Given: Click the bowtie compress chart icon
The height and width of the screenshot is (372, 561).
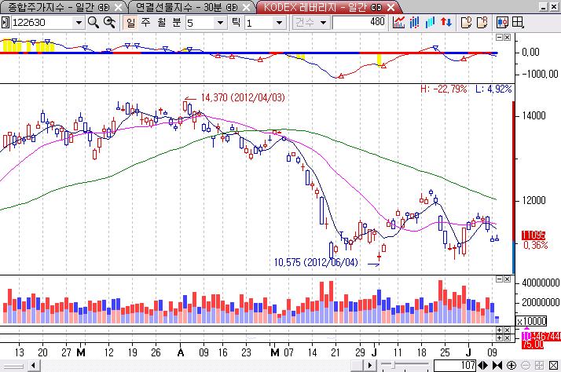Looking at the screenshot, I should (498, 366).
